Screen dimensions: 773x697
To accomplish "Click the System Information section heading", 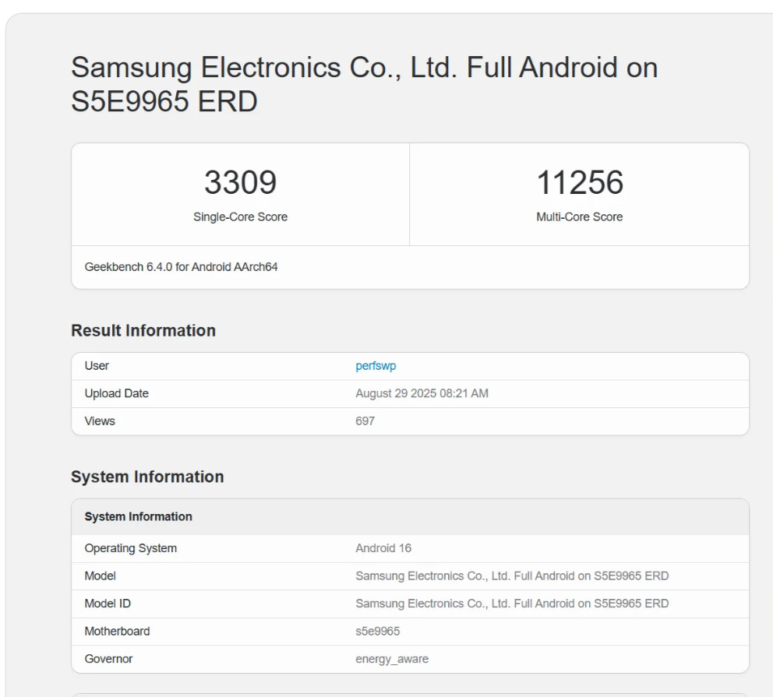I will click(147, 477).
